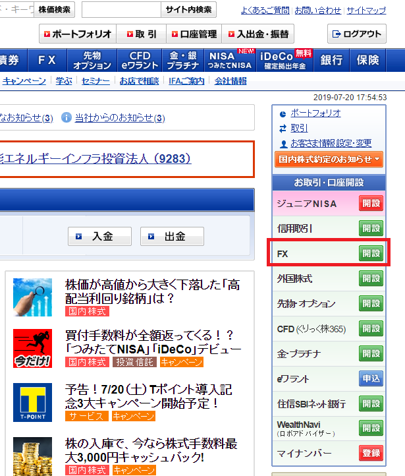Image resolution: width=405 pixels, height=476 pixels.
Task: Click 登録 button for マイナンバー
Action: pos(371,453)
